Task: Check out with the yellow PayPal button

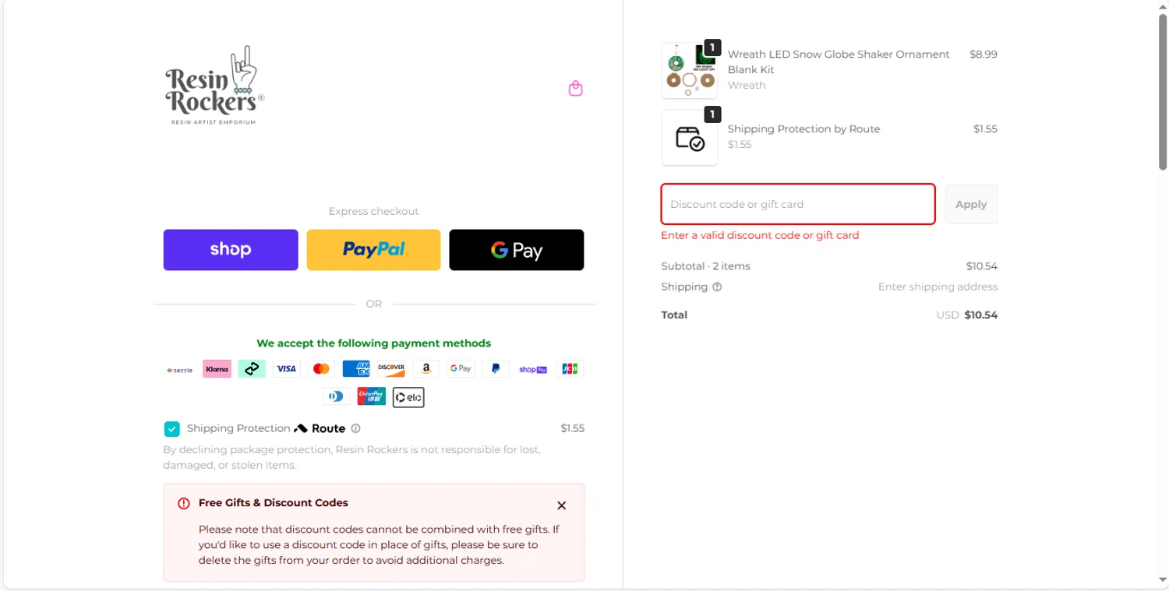Action: coord(374,250)
